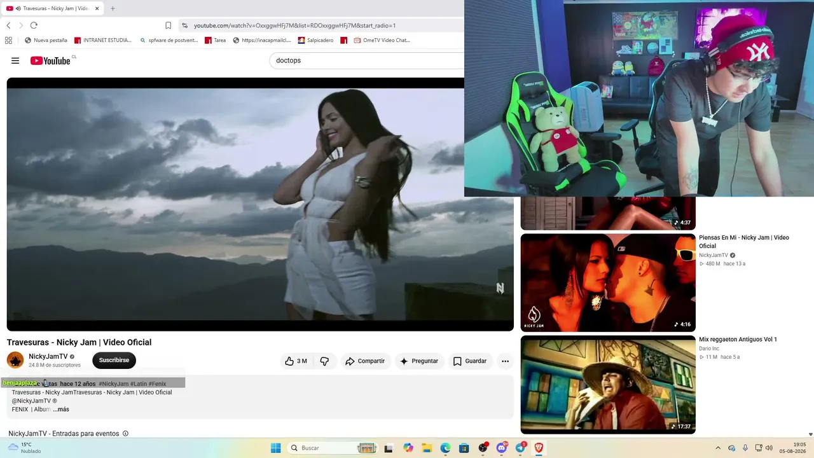The width and height of the screenshot is (814, 458).
Task: Open volume settings in the system tray
Action: point(768,448)
